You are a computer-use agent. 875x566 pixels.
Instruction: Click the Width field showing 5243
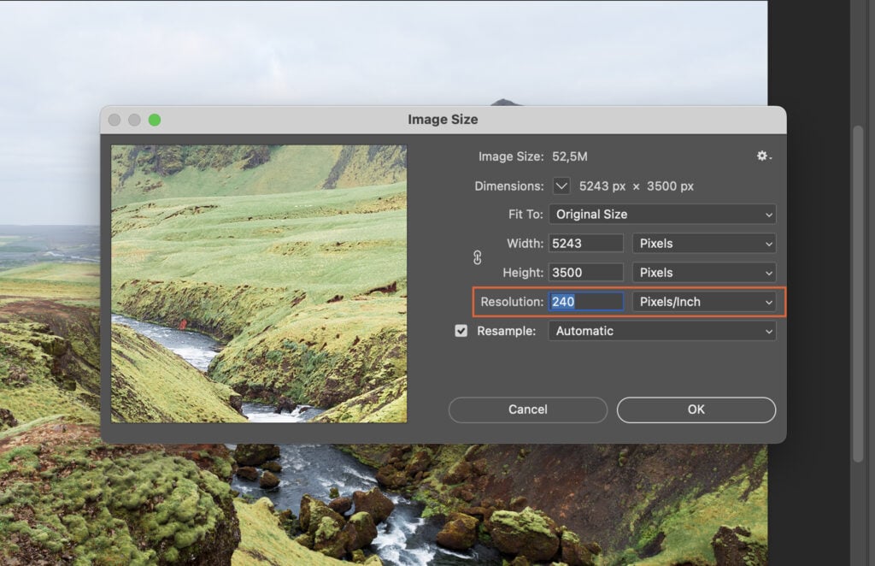tap(585, 243)
